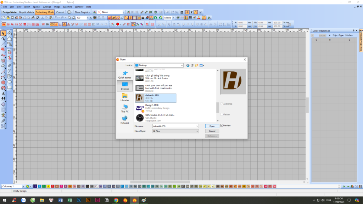The width and height of the screenshot is (363, 204).
Task: Open Quick access in the dialog sidebar
Action: click(x=125, y=75)
